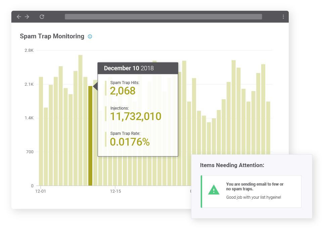Click the 2,068 spam trap hits value
The image size is (325, 231).
click(x=123, y=91)
